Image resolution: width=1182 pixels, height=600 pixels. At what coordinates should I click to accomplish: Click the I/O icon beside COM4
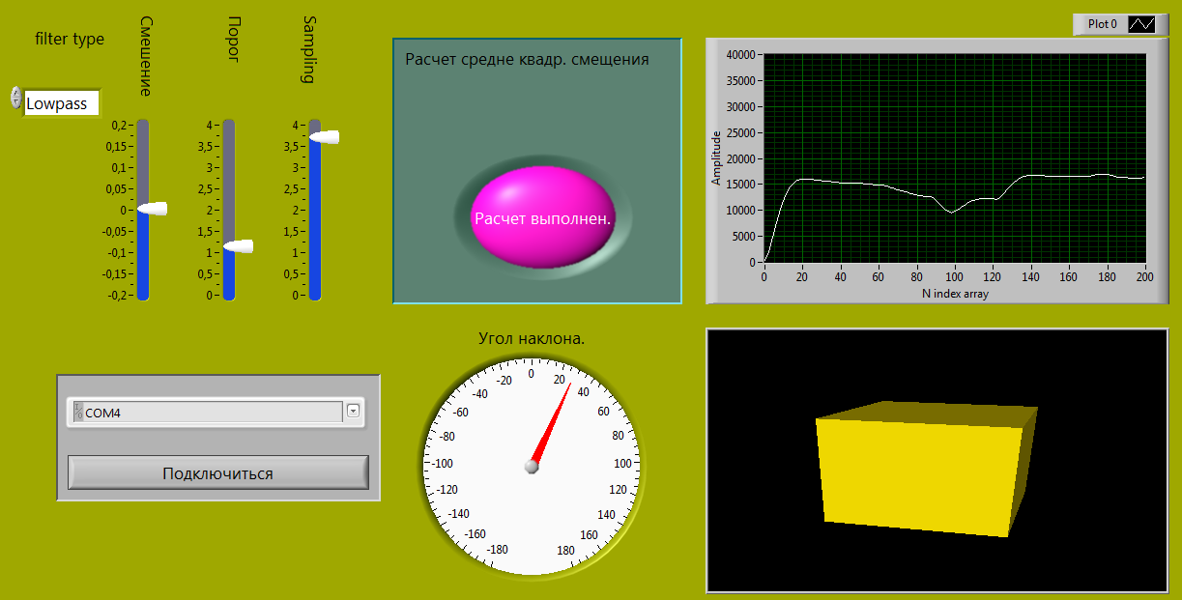[x=78, y=413]
